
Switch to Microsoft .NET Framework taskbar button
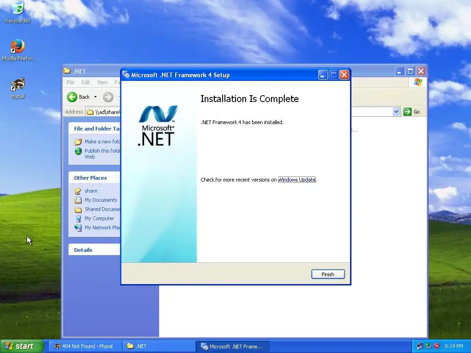point(232,346)
